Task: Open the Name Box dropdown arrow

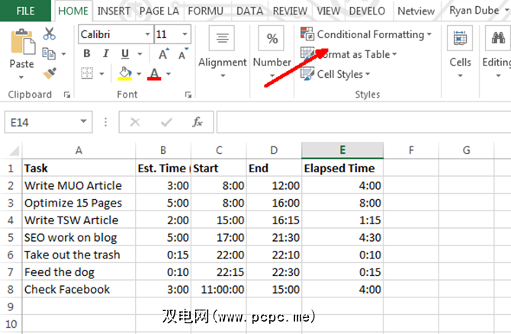Action: coord(83,121)
